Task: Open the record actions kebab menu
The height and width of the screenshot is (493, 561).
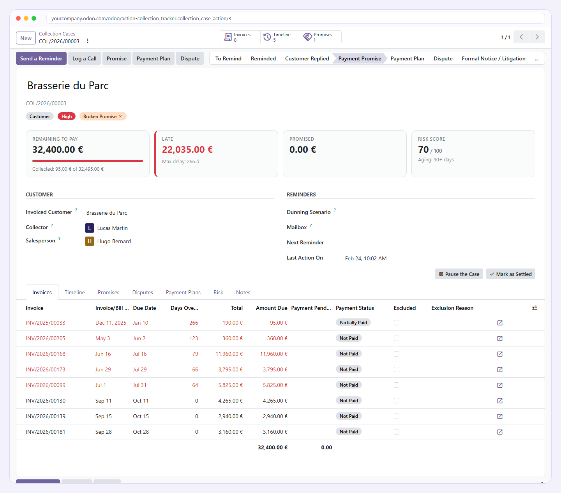Action: 88,41
